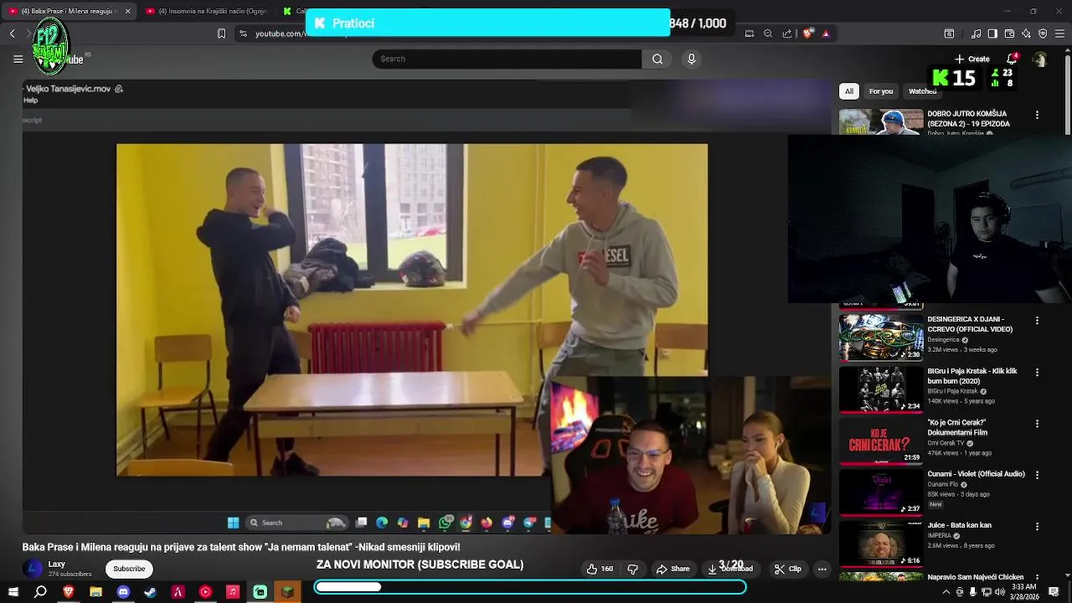The height and width of the screenshot is (603, 1072).
Task: Click the share page icon in address bar
Action: click(786, 33)
